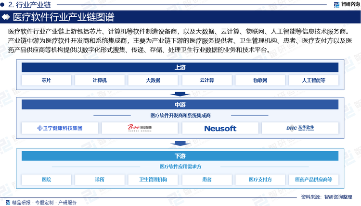
Task: Click the 资料来源：智研咨询整理 source note
Action: tap(326, 197)
